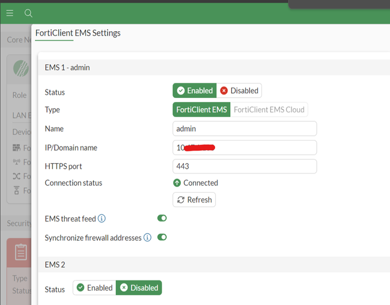The image size is (390, 305).
Task: Click the Role label in background panel
Action: [19, 95]
